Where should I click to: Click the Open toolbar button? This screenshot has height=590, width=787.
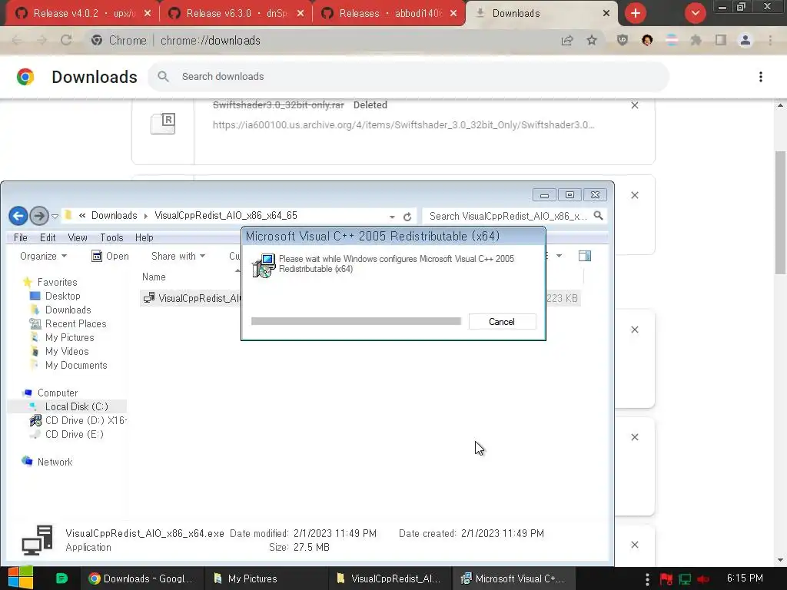tap(111, 256)
